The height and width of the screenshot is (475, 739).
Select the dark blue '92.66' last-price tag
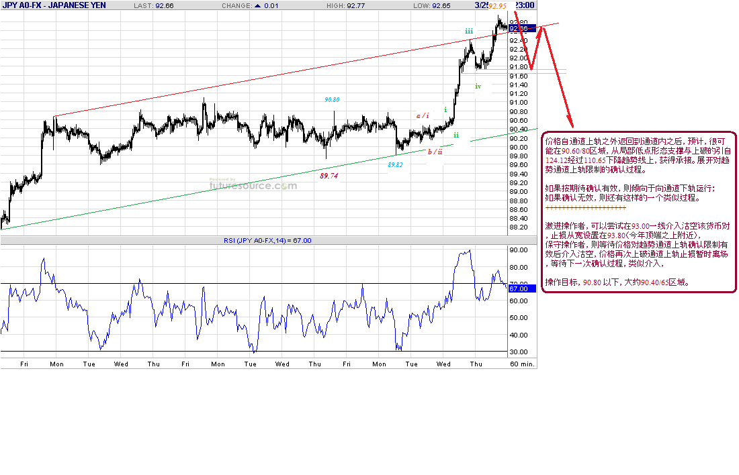[522, 28]
